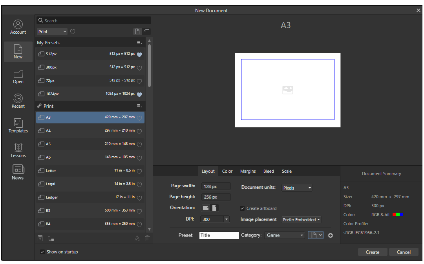Favorite the A4 preset heart

point(139,131)
